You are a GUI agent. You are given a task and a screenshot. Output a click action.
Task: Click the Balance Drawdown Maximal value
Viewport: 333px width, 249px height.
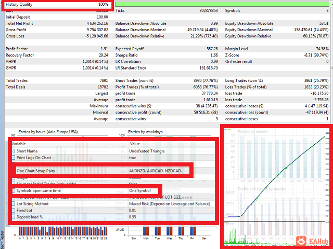(x=202, y=30)
